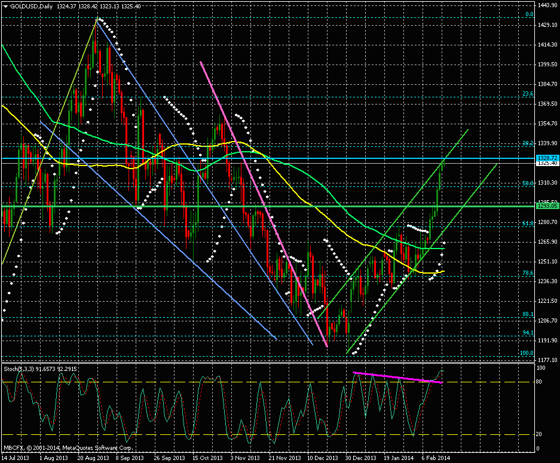Click the Fibonacci 100.0 level label
This screenshot has width=560, height=463.
click(527, 352)
